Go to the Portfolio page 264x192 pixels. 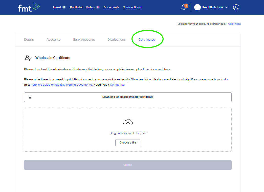[x=76, y=7]
